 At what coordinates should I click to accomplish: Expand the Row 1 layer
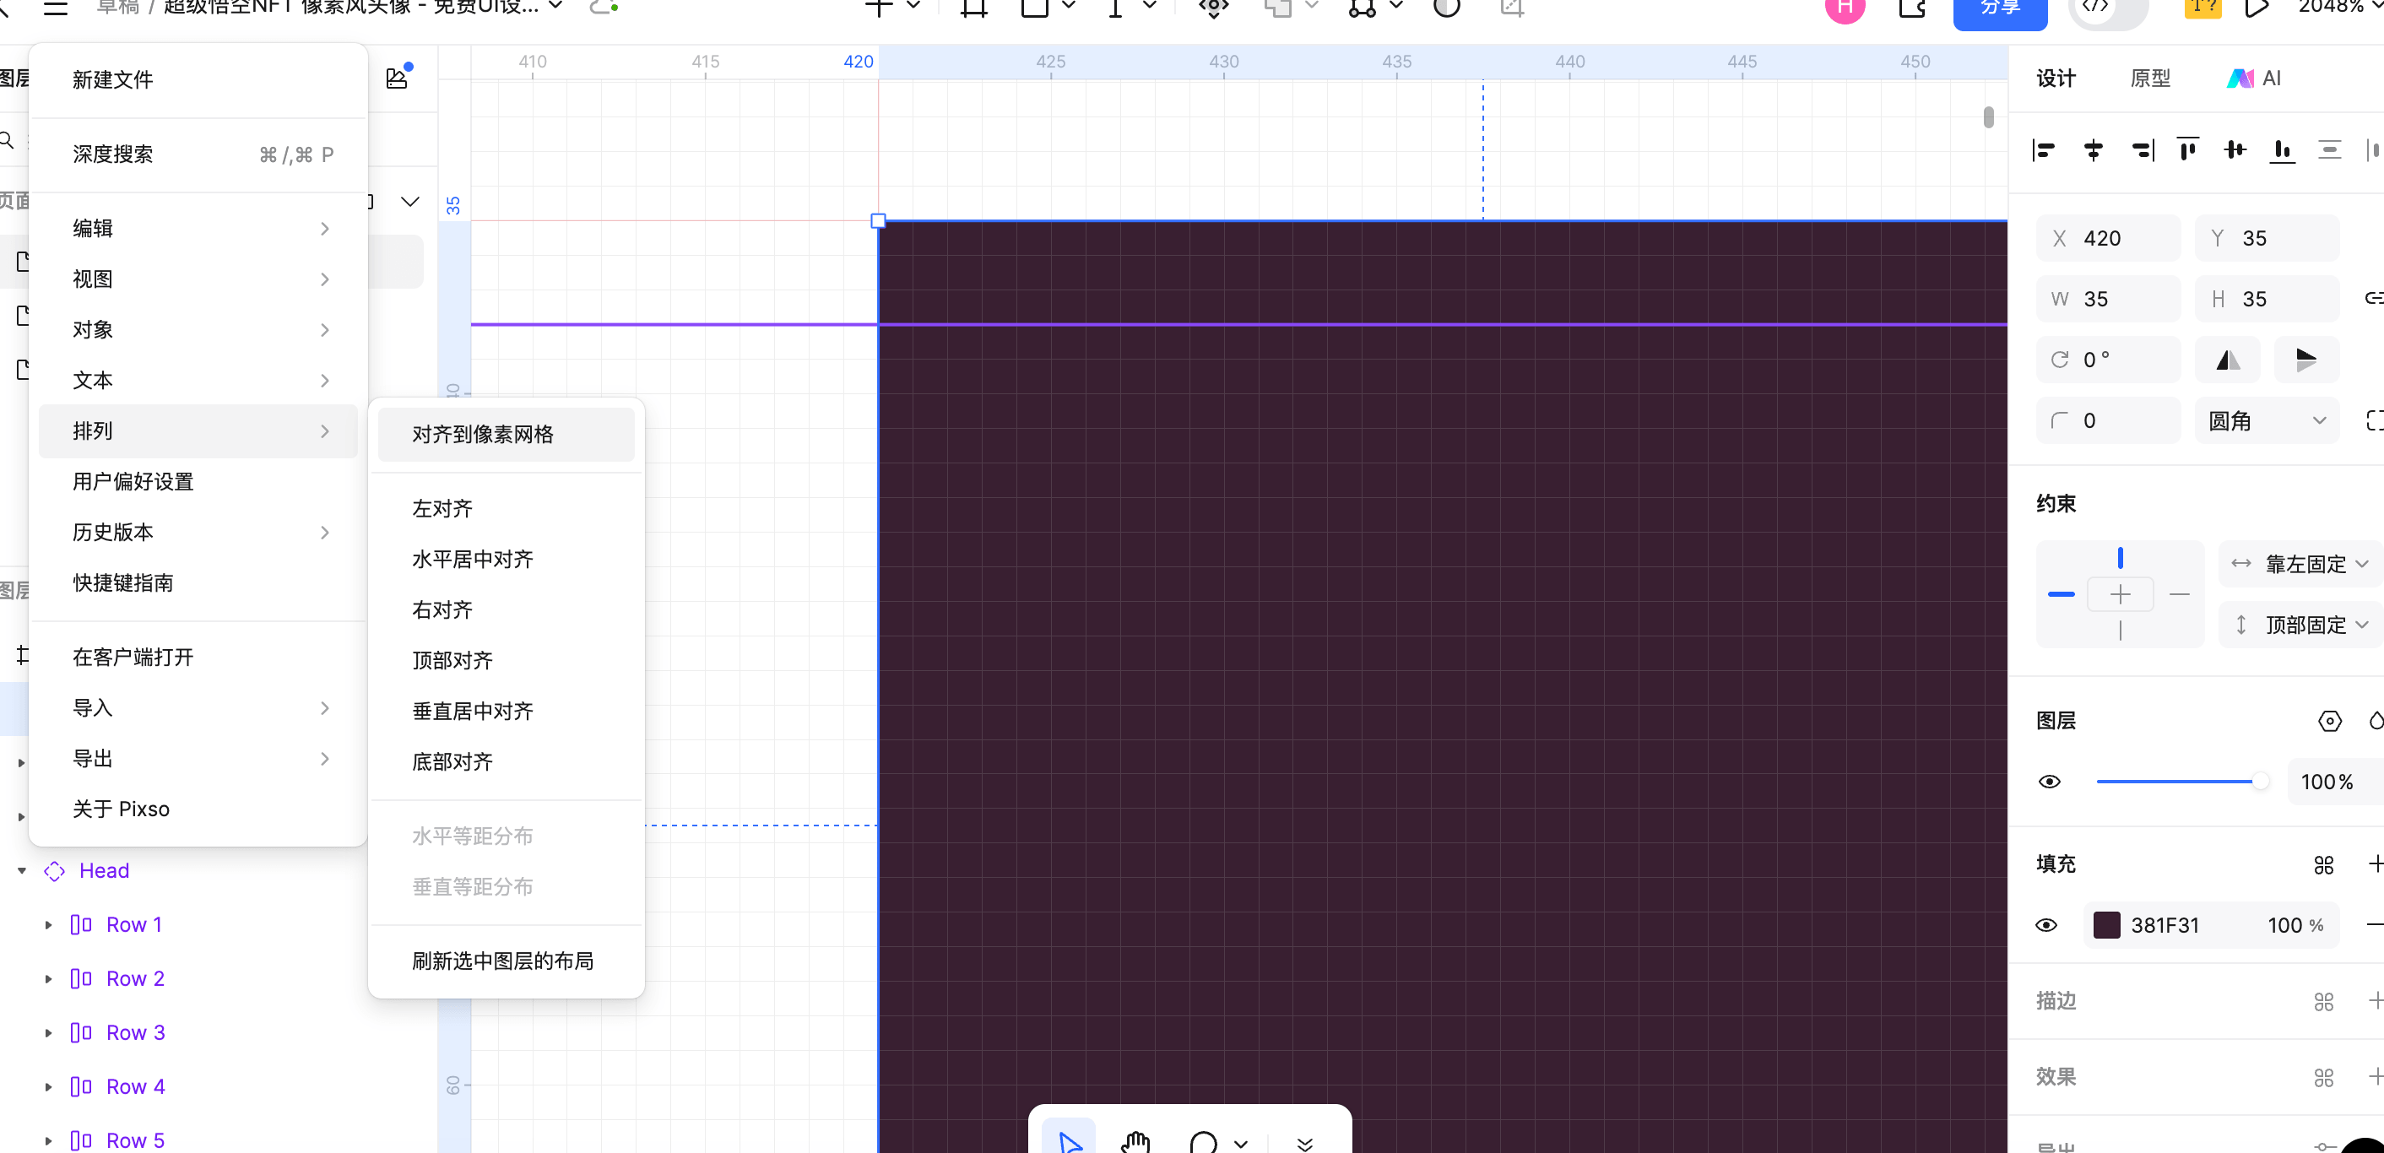48,924
